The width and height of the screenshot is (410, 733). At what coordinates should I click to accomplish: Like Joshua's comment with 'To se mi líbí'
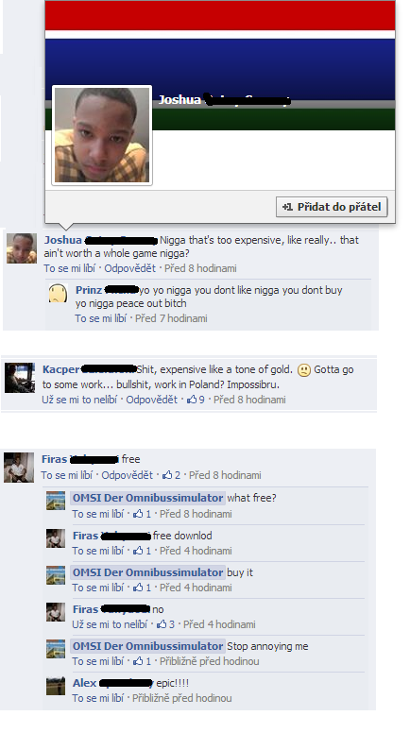coord(70,268)
